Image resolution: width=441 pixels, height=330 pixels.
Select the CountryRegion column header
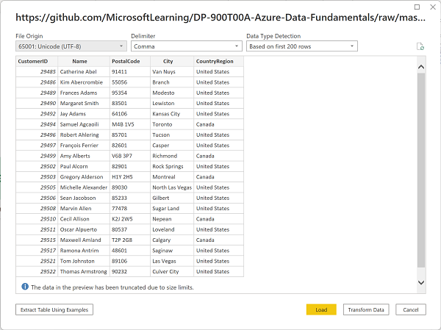(218, 61)
